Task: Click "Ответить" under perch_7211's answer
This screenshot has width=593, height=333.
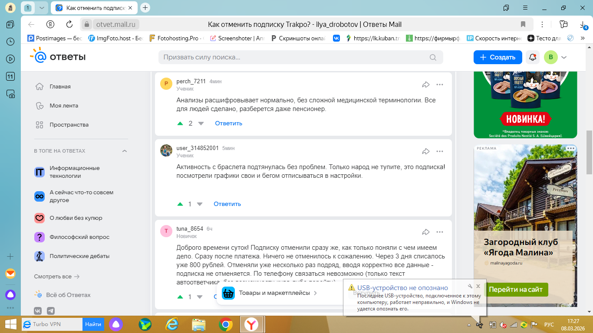Action: [228, 124]
